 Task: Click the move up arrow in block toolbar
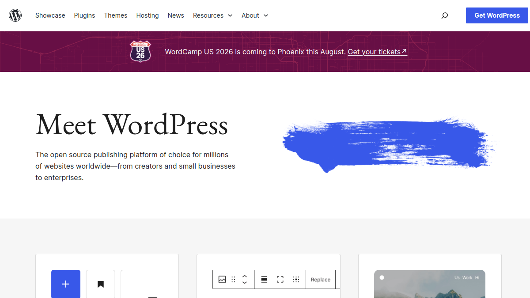tap(245, 276)
